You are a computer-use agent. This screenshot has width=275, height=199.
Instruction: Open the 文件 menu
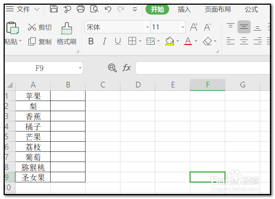23,9
